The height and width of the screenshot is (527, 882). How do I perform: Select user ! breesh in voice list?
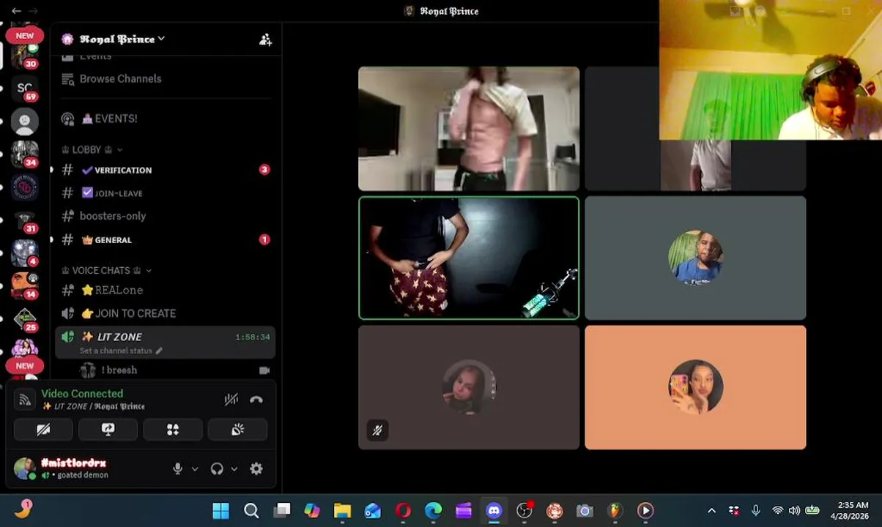click(x=119, y=370)
